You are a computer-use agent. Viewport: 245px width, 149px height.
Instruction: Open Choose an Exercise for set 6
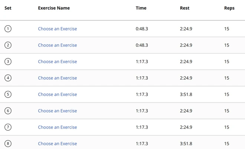pos(58,111)
